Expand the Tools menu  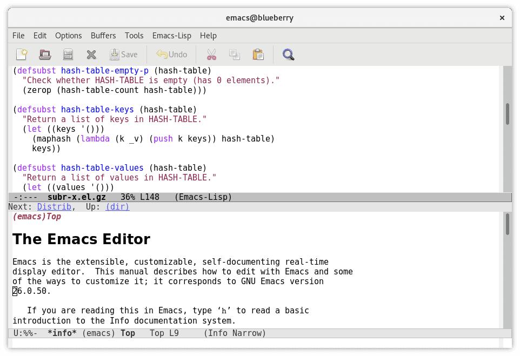[x=134, y=36]
